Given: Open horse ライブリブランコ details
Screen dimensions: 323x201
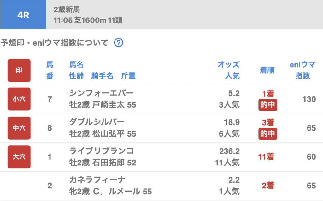Looking at the screenshot, I should pos(101,151).
